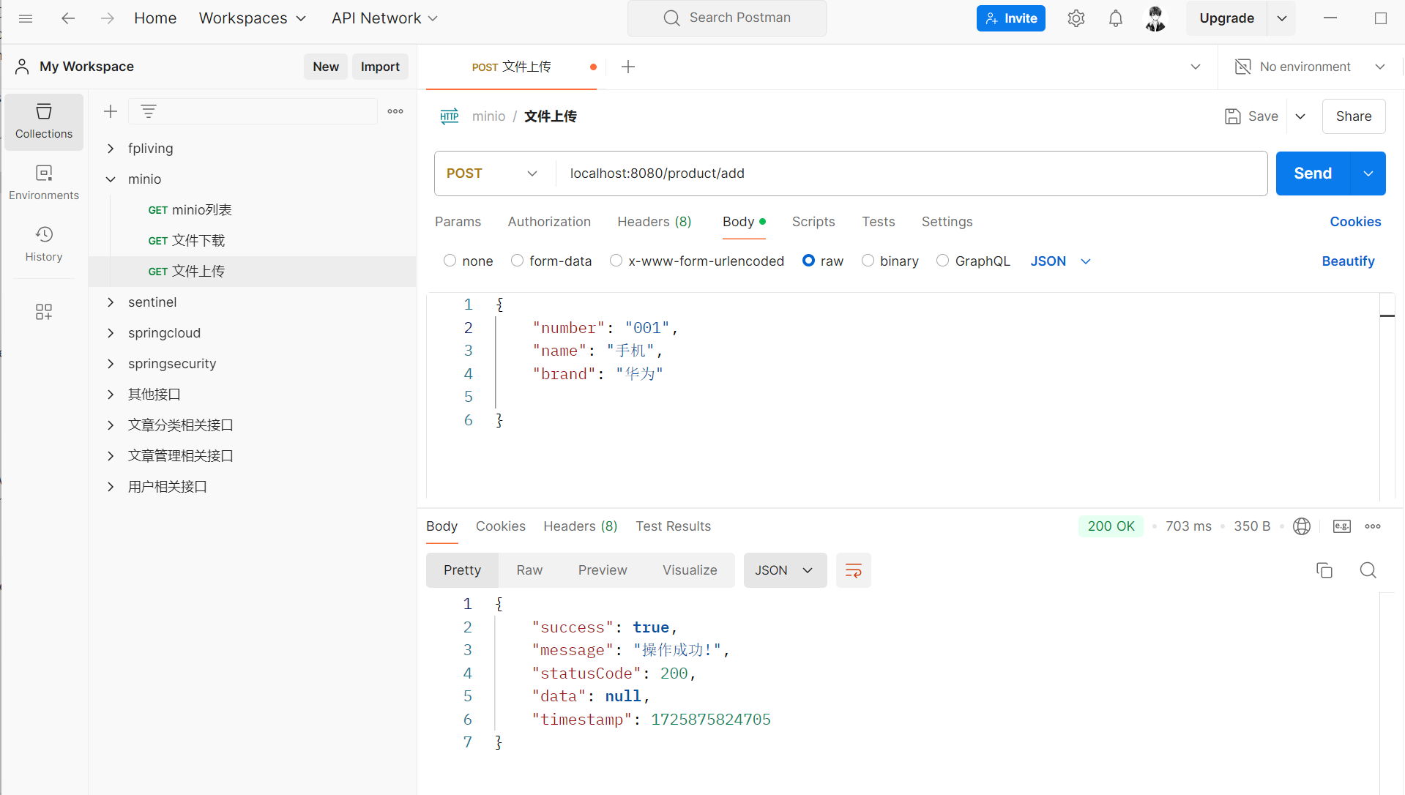Select x-www-form-urlencoded body type radio
The image size is (1405, 795).
tap(616, 261)
